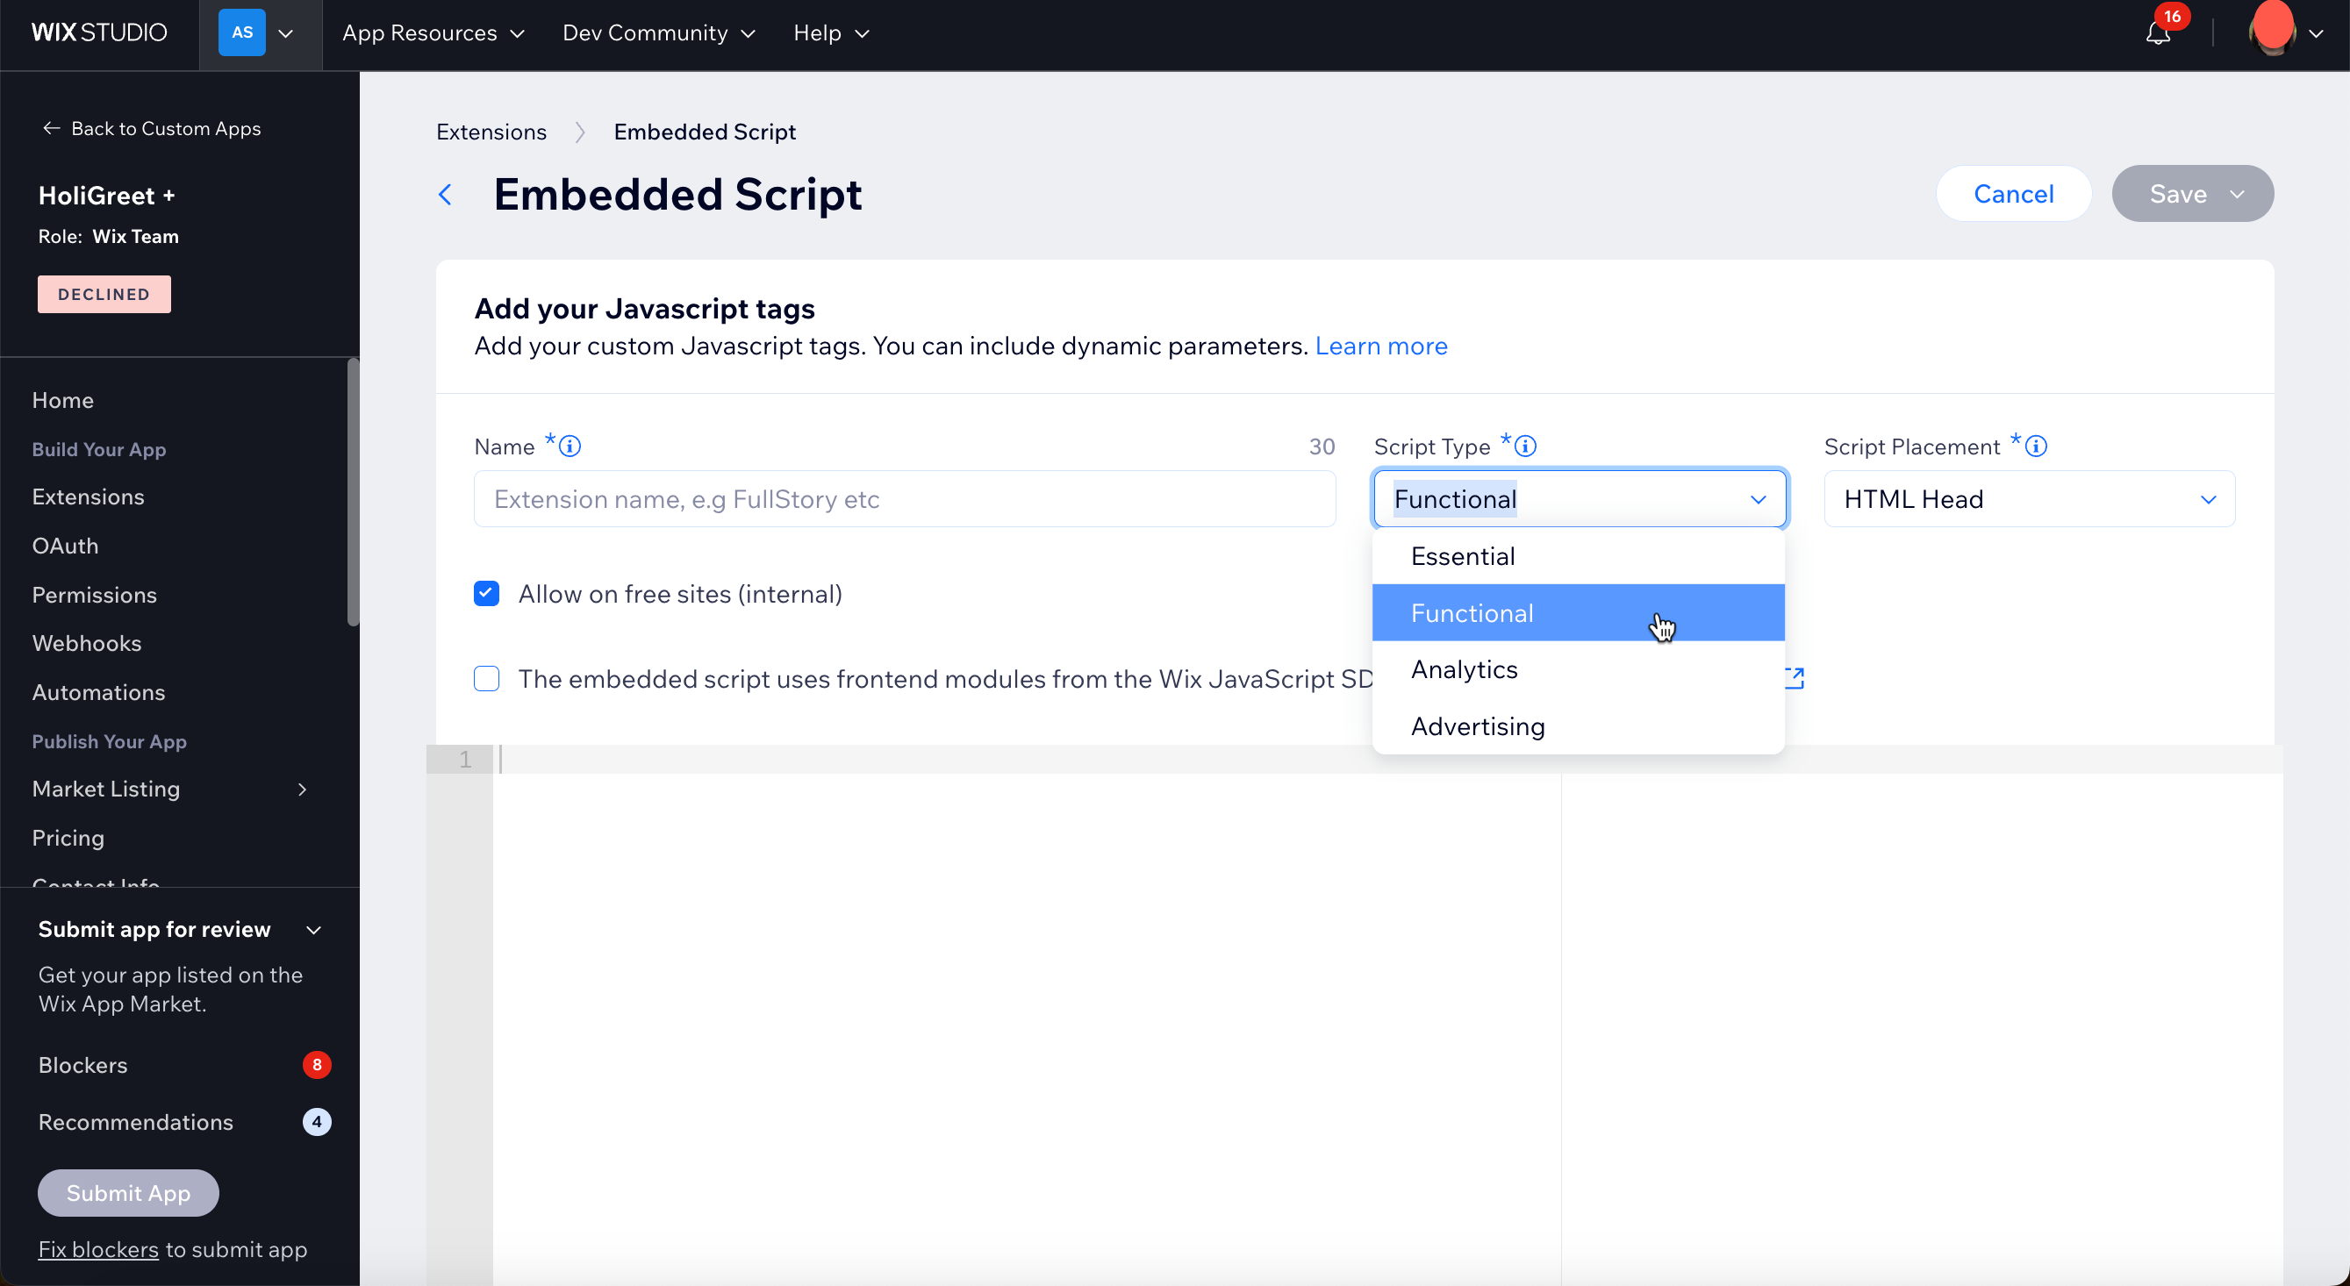The width and height of the screenshot is (2350, 1286).
Task: Click the Extensions breadcrumb
Action: (491, 132)
